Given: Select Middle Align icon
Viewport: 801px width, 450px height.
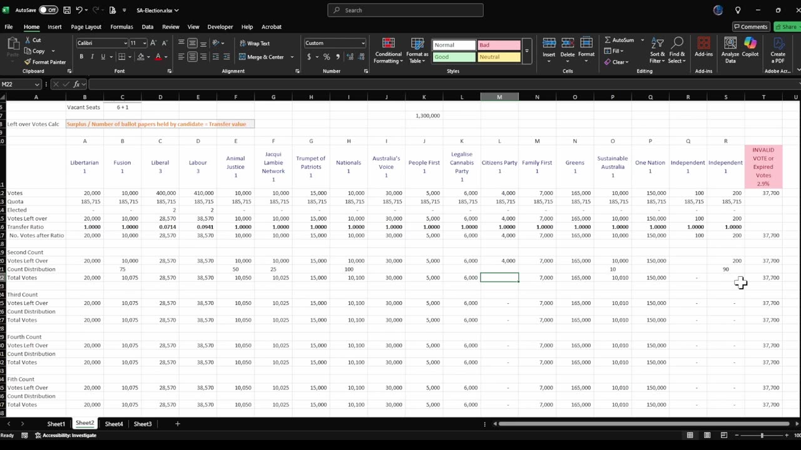Looking at the screenshot, I should click(x=193, y=43).
